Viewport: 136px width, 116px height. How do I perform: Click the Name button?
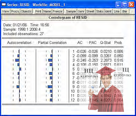click(47, 11)
